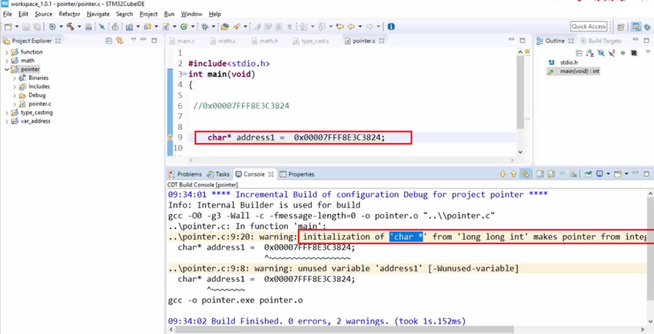This screenshot has width=654, height=334.
Task: Click Show Previous Error up arrow in Console
Action: [x=514, y=174]
